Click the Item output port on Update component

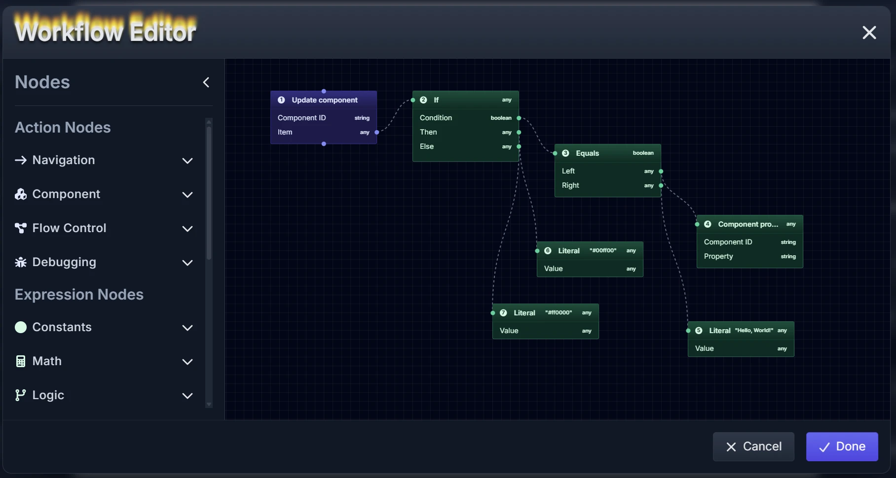point(377,133)
